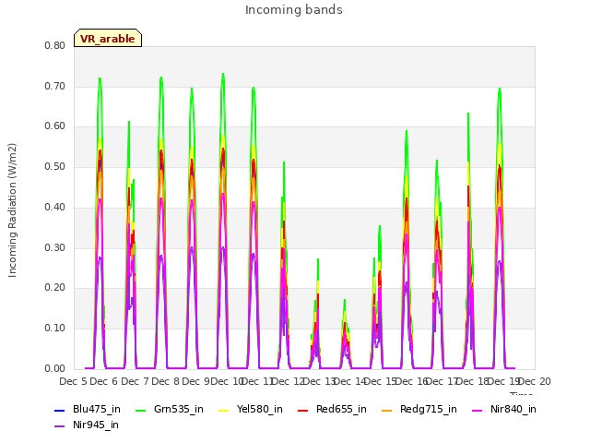Click the VR_arable annotation label
590x443 pixels.
tap(108, 38)
